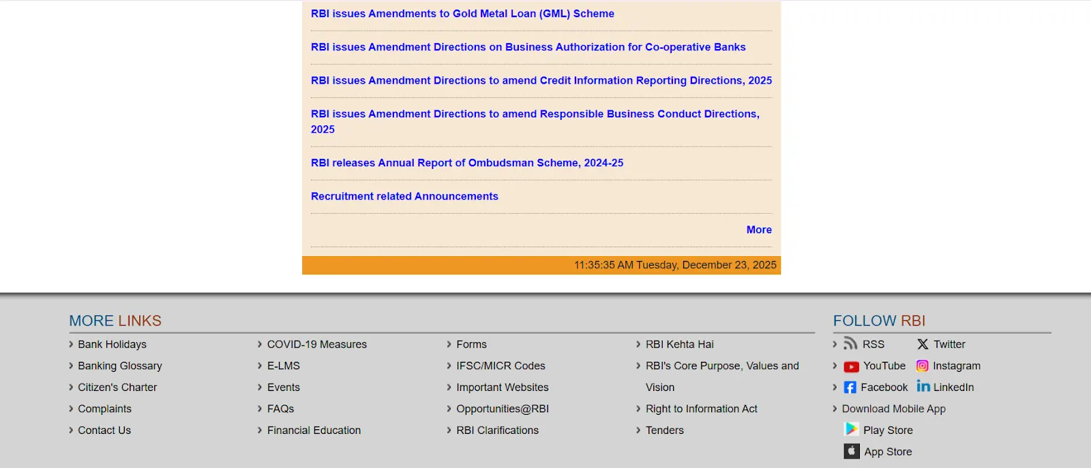Open Contact Us footer link
Screen dimensions: 1091x468
point(104,431)
